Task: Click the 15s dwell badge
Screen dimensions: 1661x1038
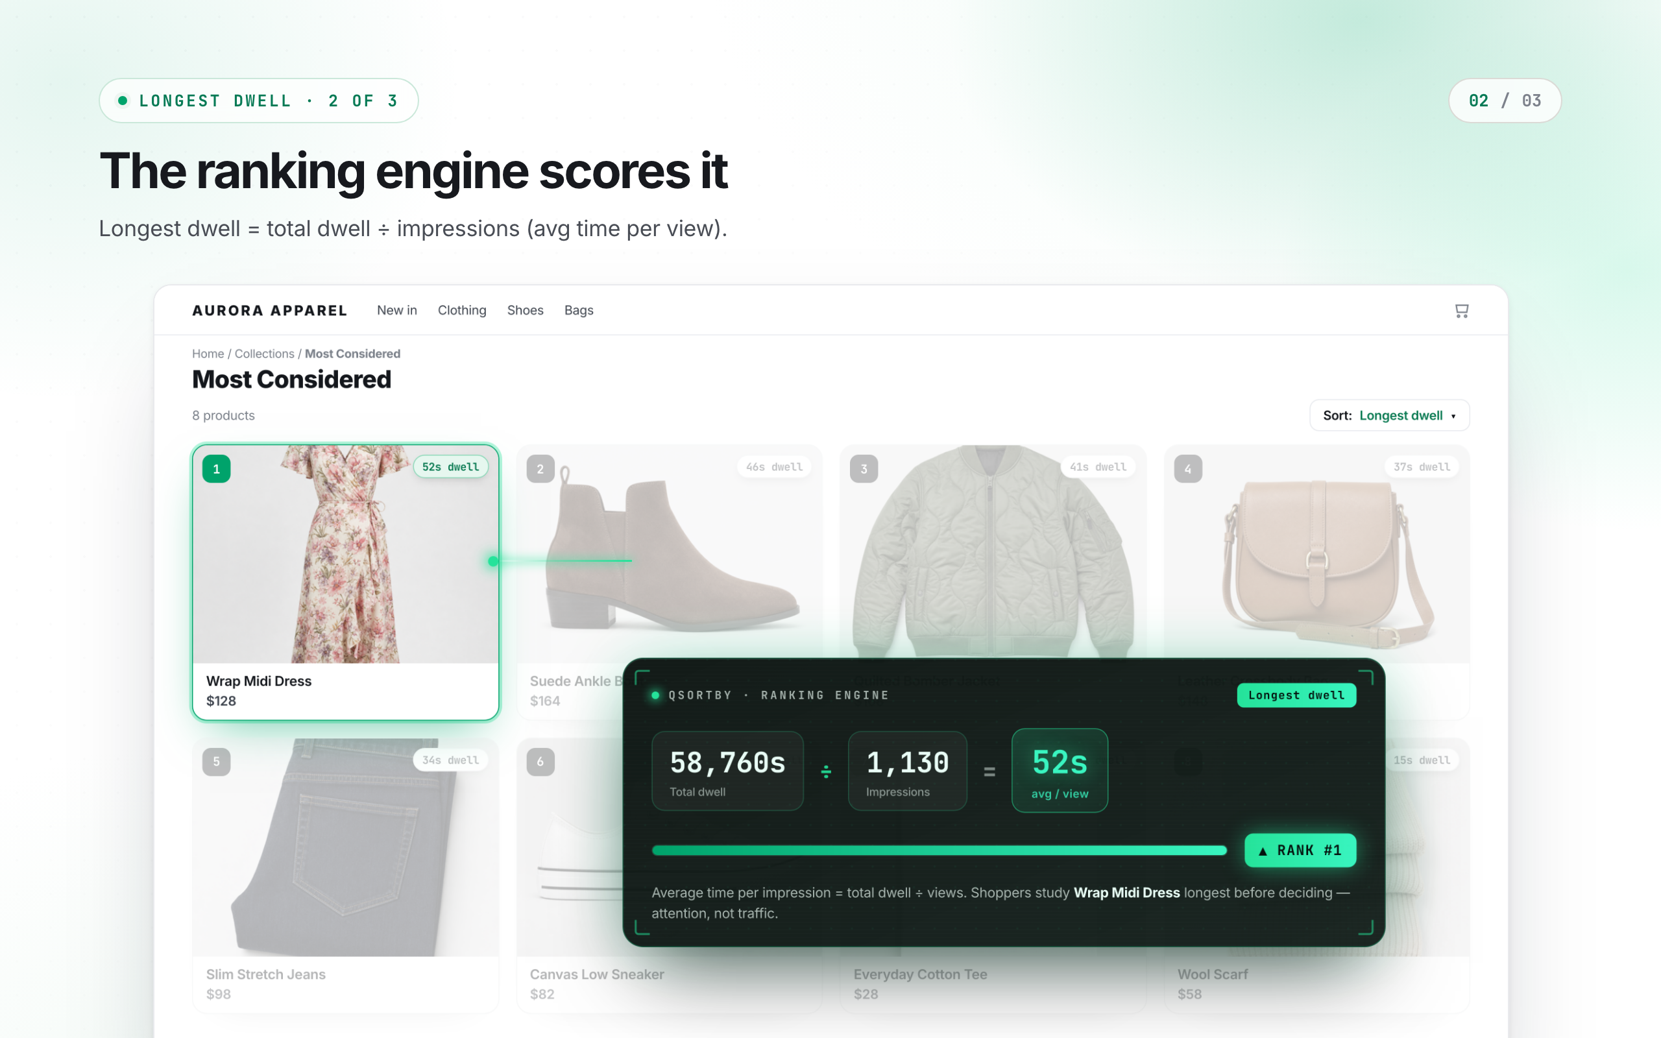Action: pos(1422,760)
